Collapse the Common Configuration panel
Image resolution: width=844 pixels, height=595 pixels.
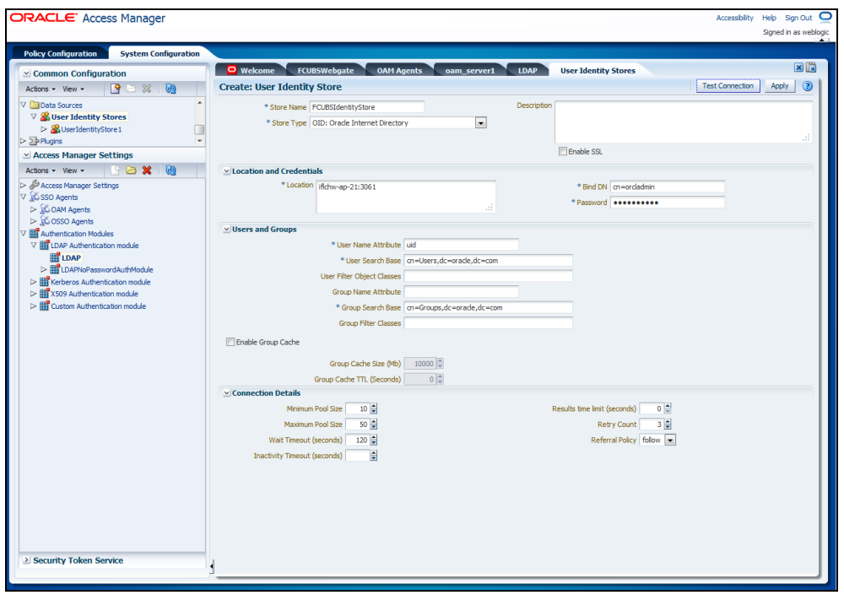[26, 73]
